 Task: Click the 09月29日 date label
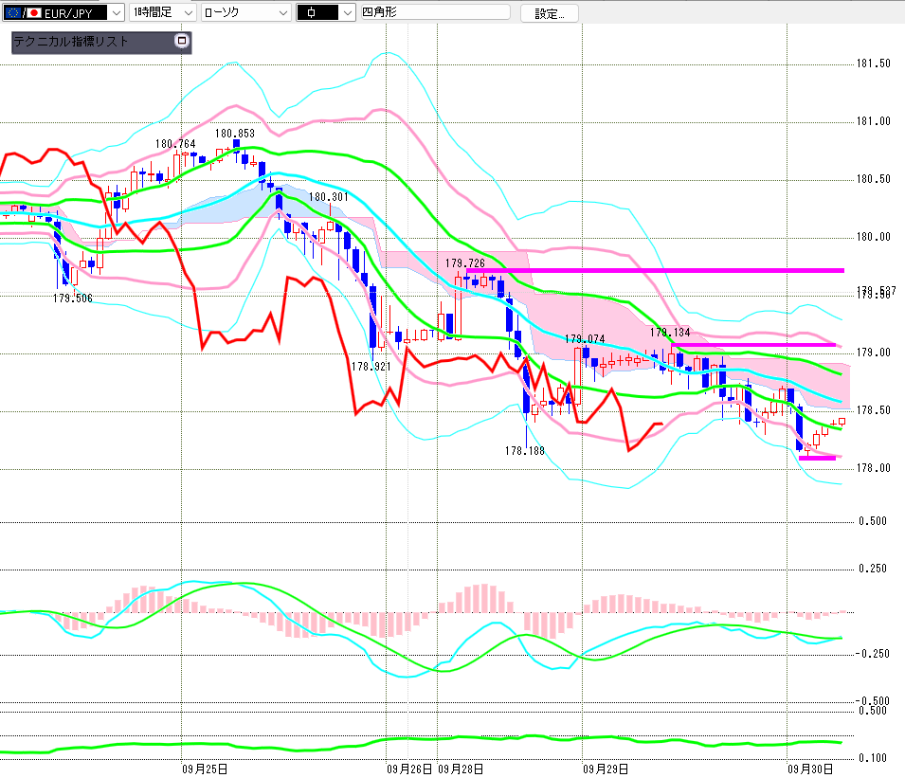(x=606, y=769)
